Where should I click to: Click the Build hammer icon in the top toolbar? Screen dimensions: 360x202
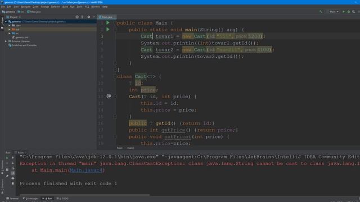(x=321, y=12)
